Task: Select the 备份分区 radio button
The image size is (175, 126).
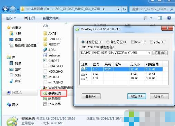Action: pos(108,42)
